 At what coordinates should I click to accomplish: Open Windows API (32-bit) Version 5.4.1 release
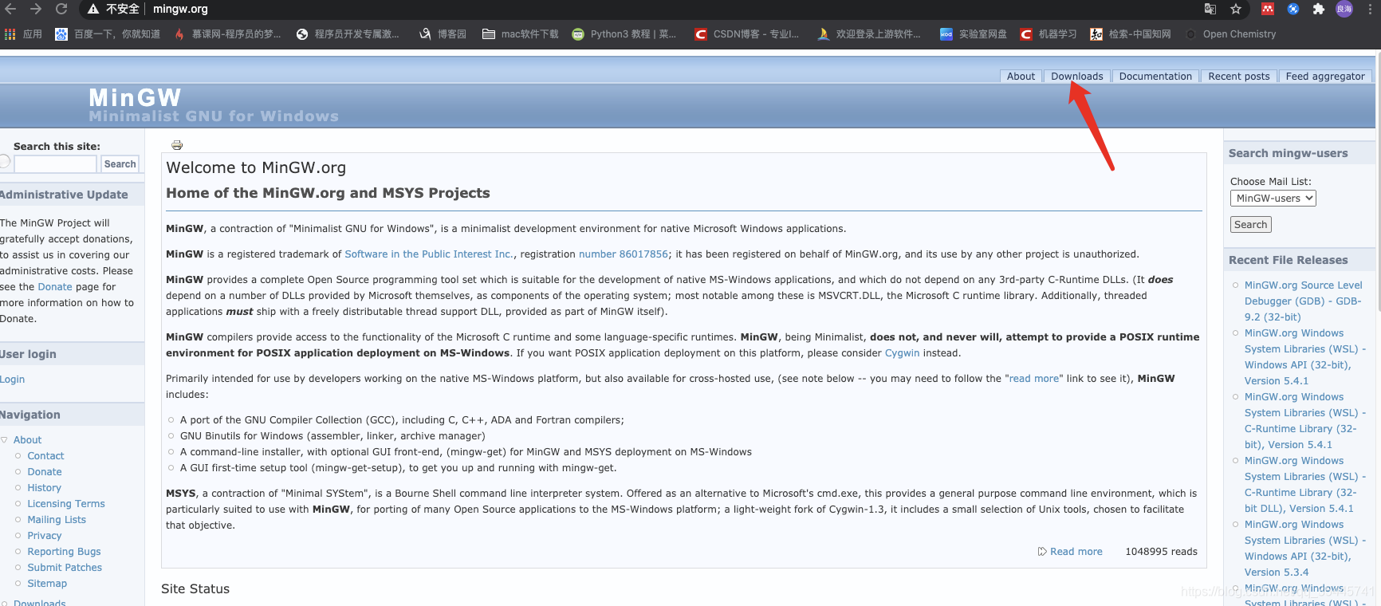point(1304,357)
